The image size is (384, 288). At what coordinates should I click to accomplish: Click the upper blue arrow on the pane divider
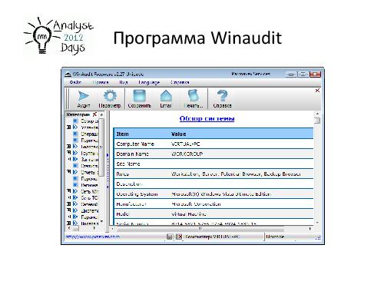click(x=108, y=155)
